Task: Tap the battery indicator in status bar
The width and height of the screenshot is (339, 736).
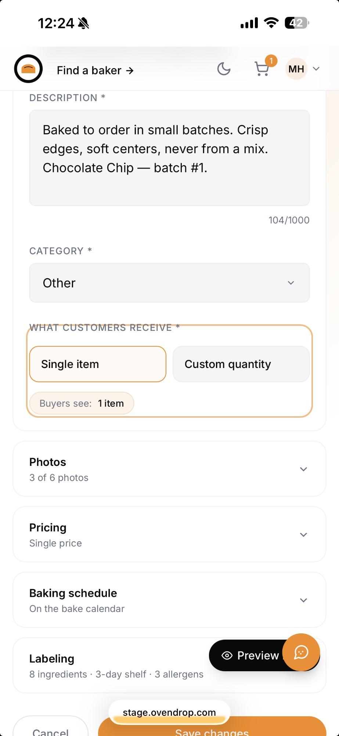Action: coord(297,23)
